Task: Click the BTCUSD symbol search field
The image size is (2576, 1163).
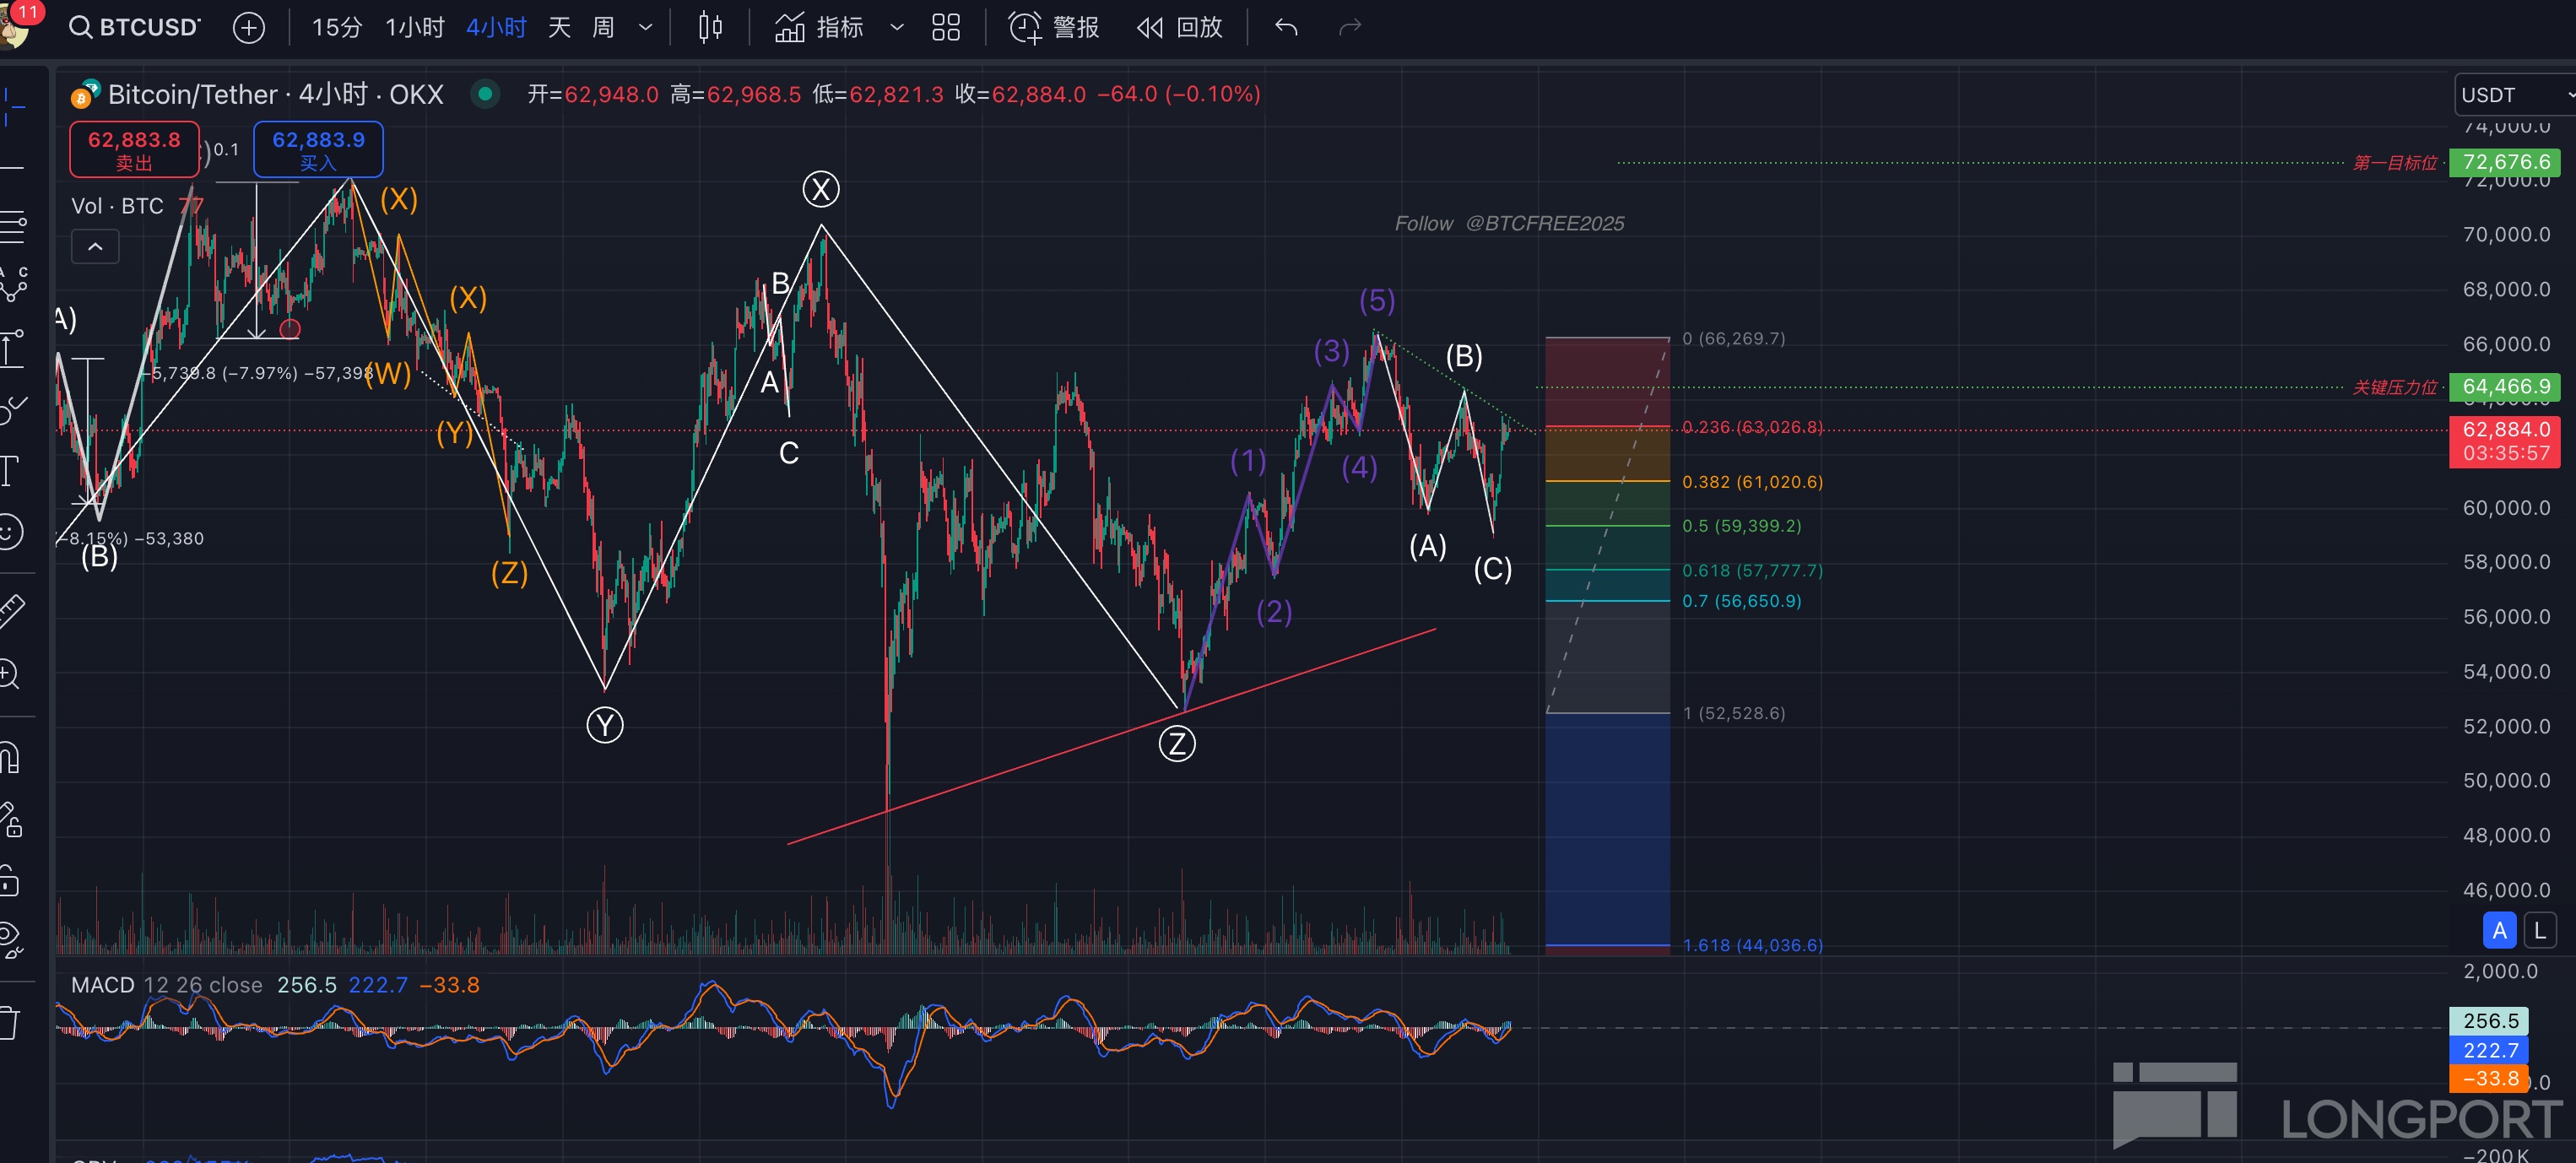Action: tap(136, 28)
